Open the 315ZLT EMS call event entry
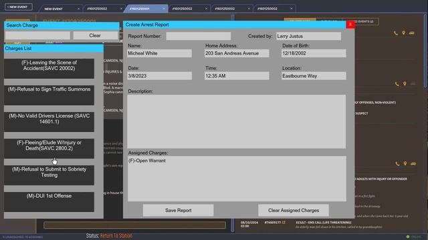The image size is (428, 240). [x=324, y=223]
